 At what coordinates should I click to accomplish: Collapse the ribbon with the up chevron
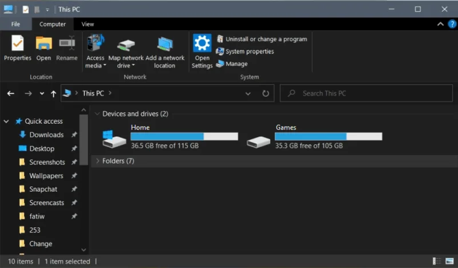(x=440, y=24)
